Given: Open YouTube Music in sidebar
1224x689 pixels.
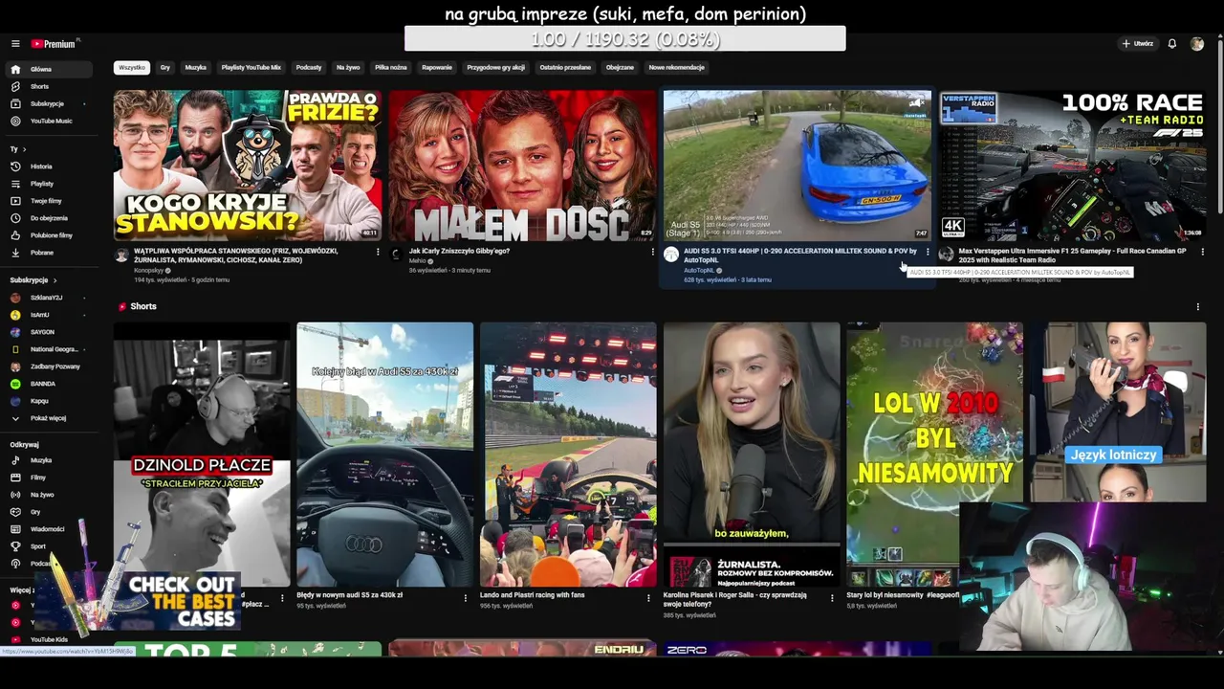Looking at the screenshot, I should 51,121.
